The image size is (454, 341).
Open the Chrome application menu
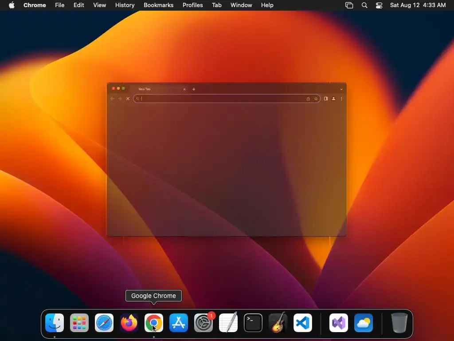[35, 5]
